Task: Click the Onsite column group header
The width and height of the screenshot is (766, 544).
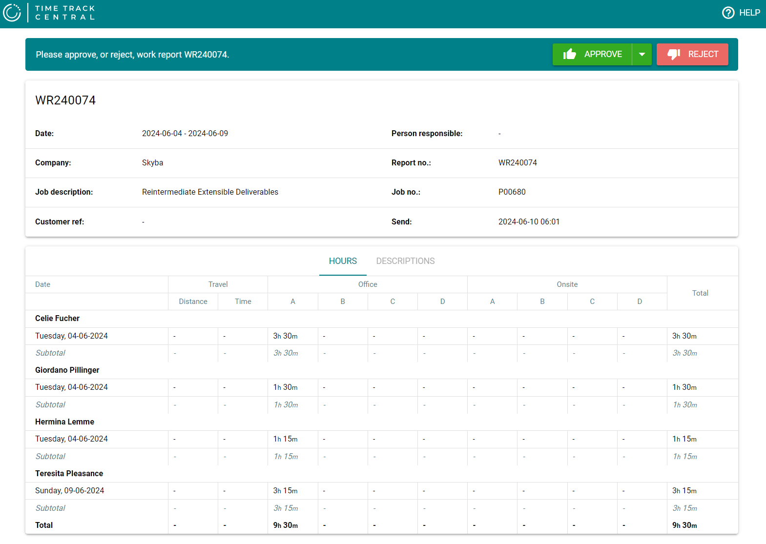Action: coord(567,284)
